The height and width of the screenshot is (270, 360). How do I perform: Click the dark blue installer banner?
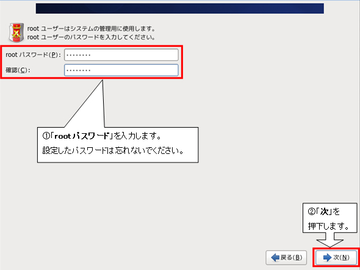click(x=180, y=9)
